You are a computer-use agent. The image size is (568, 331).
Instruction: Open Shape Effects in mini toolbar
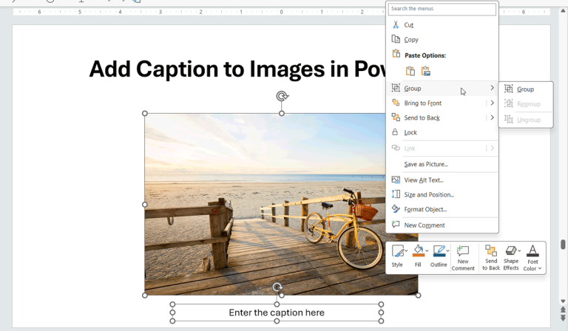point(511,258)
